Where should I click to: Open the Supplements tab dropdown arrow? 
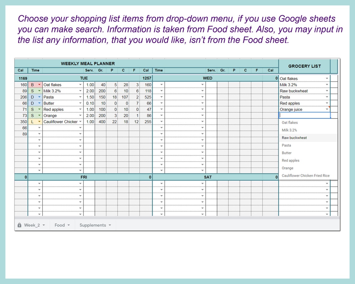110,225
